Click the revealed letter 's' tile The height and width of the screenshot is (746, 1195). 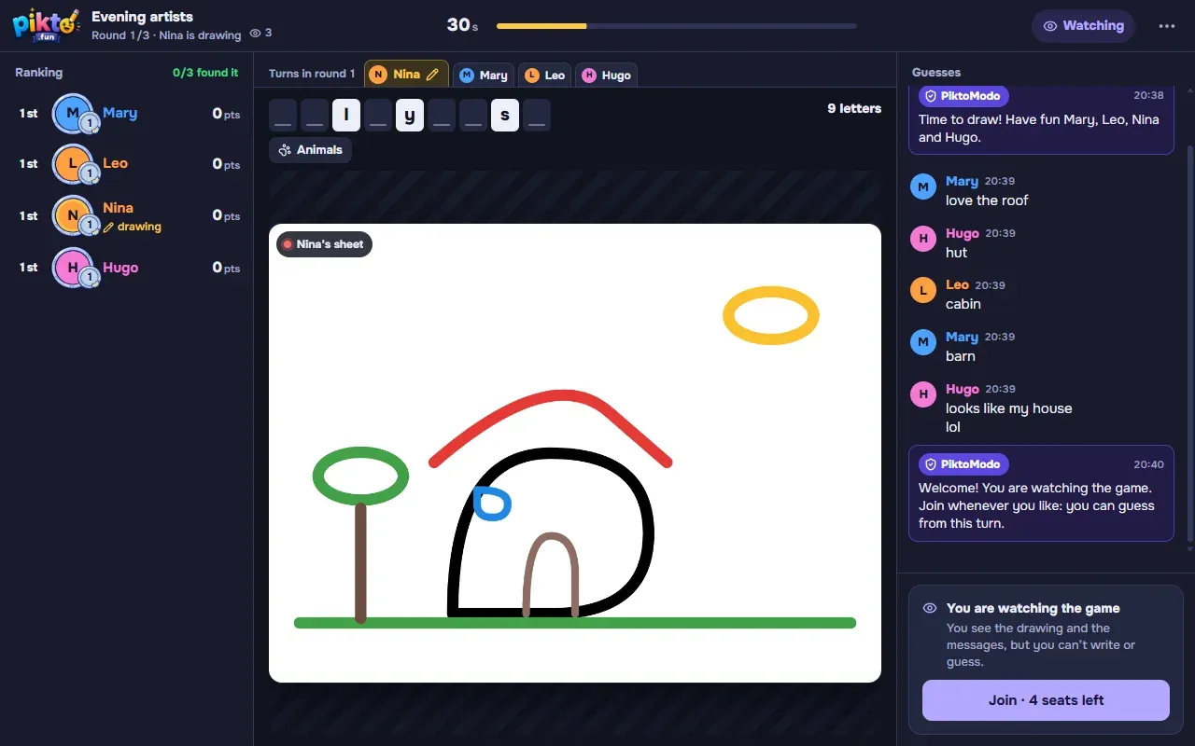(505, 116)
